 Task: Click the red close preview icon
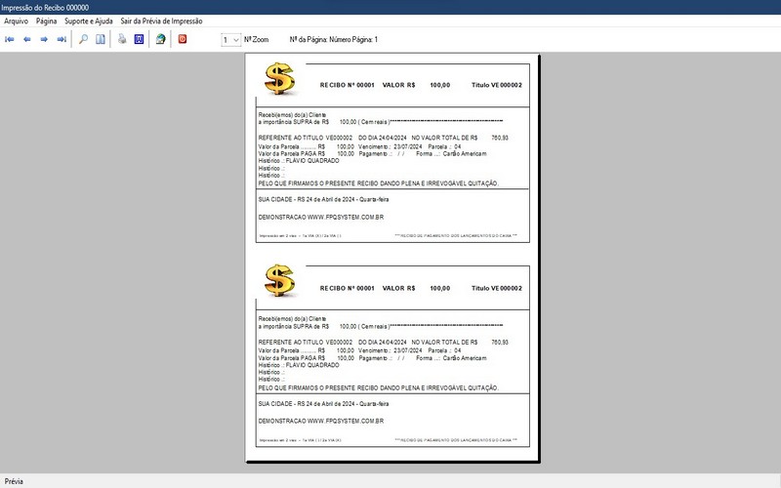[x=182, y=40]
